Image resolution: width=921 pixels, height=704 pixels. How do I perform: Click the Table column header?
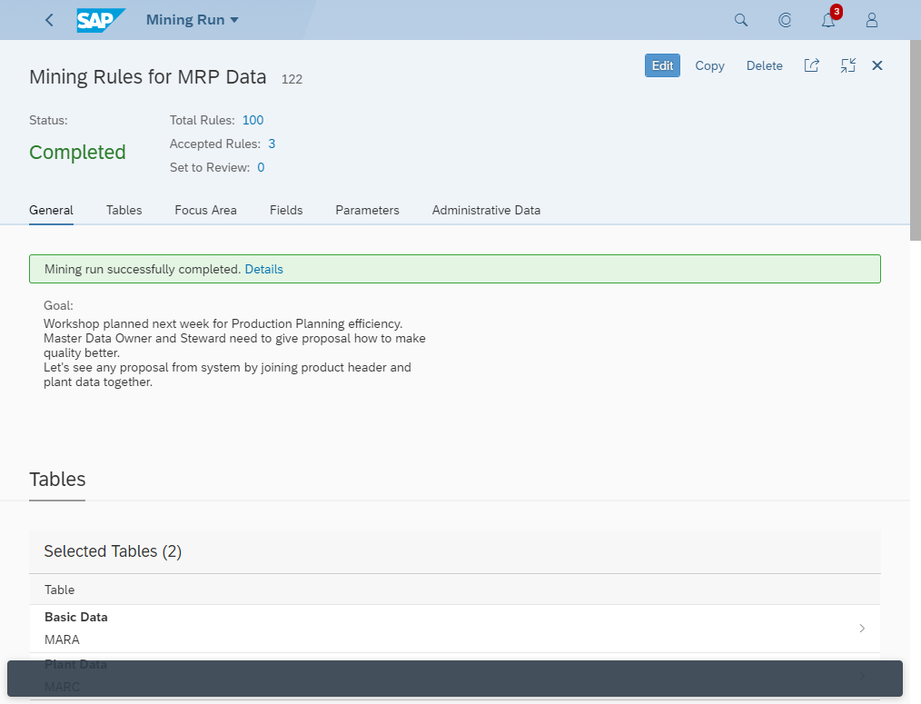59,590
